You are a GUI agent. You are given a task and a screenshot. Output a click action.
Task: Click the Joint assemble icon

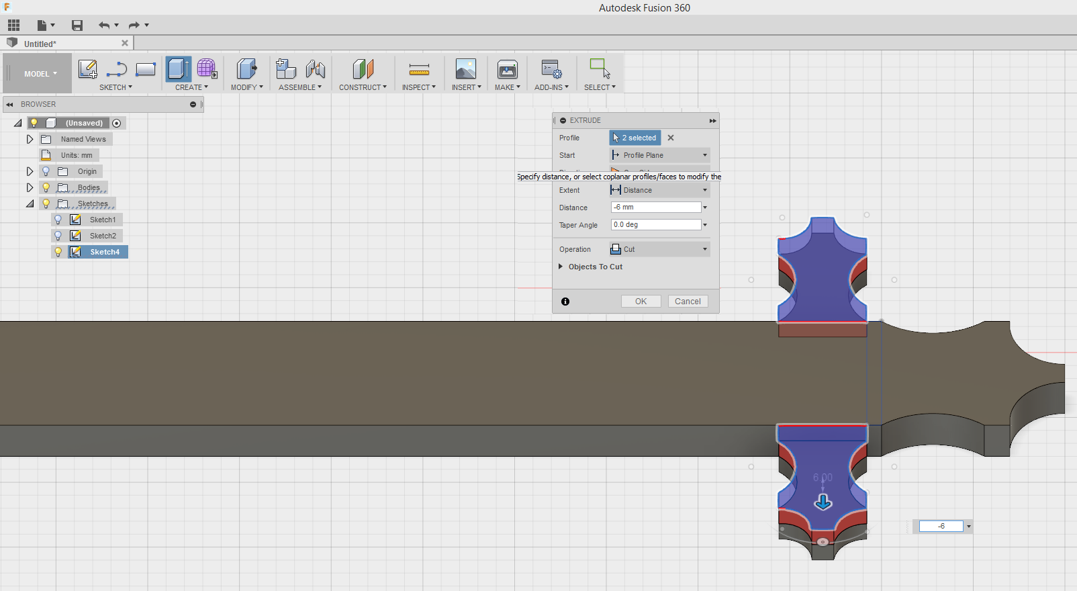tap(315, 69)
